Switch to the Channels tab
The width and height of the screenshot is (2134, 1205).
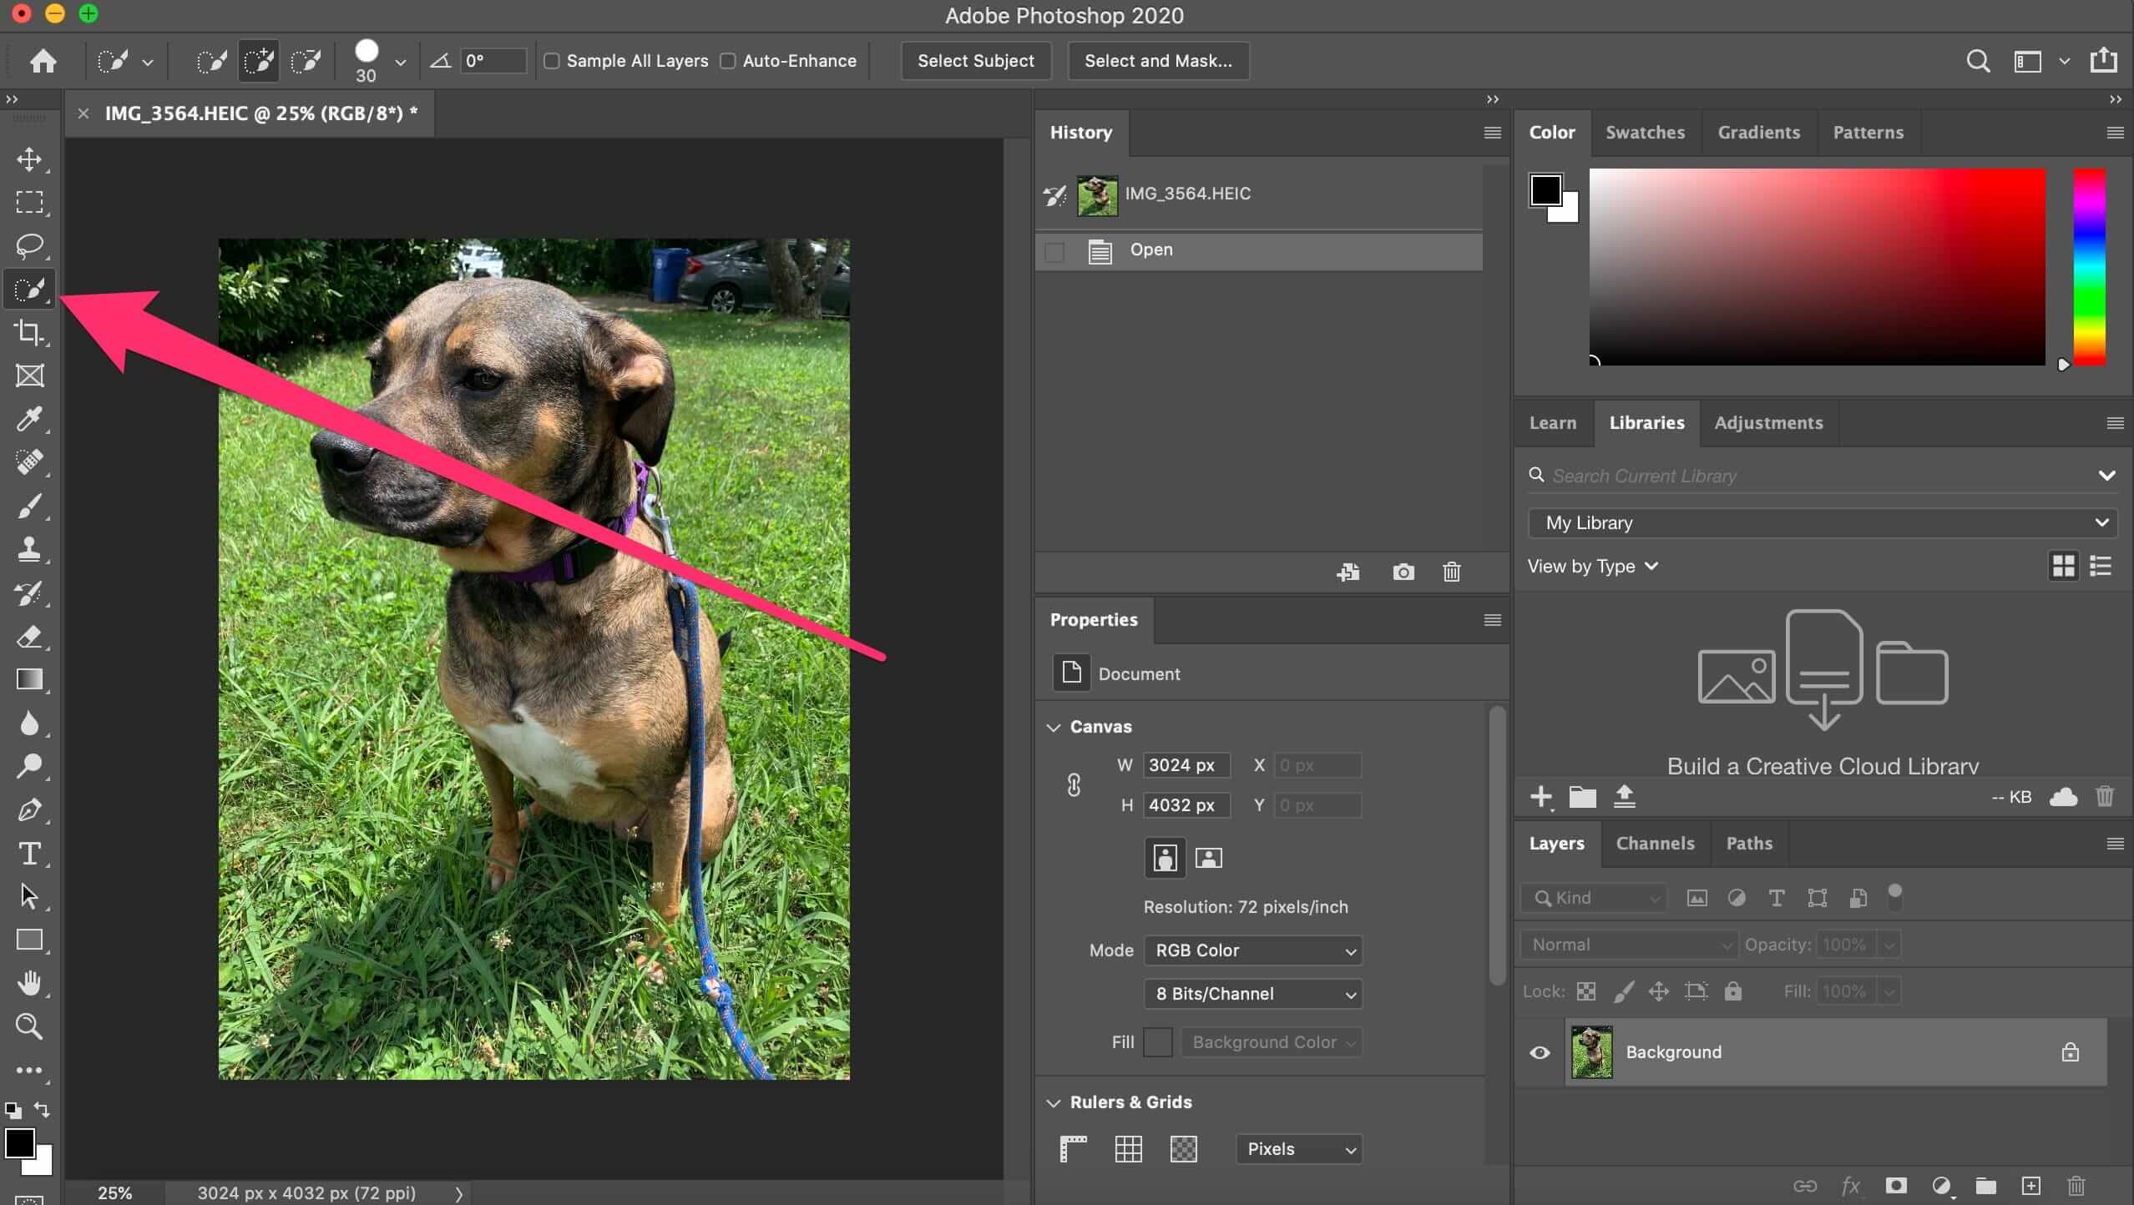pyautogui.click(x=1655, y=842)
